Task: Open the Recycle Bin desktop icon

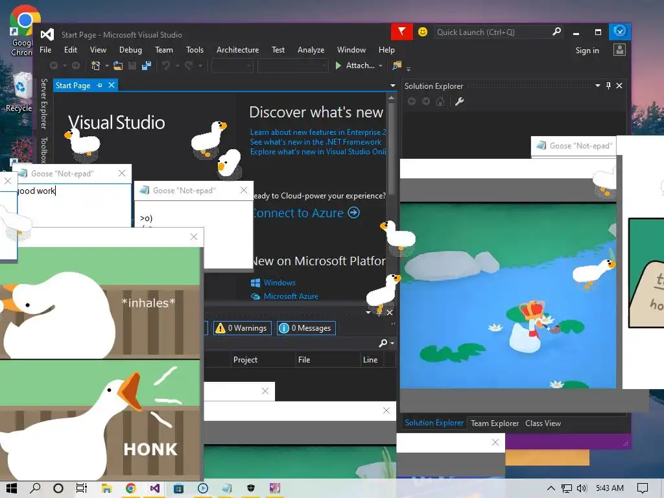Action: coord(19,93)
